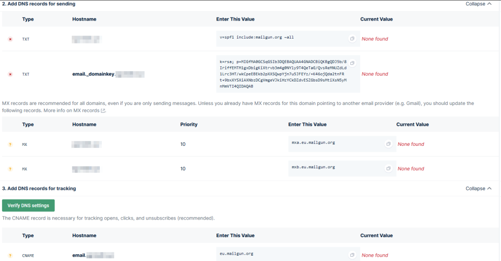Click the k=rsa DKIM public key text box

(x=284, y=74)
